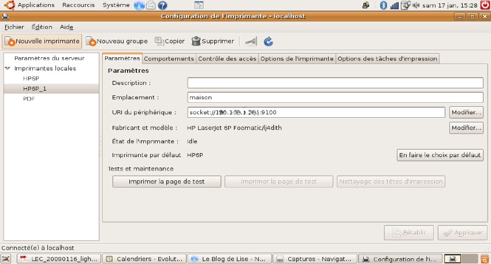
Task: Click the Bluetooth icon in top panel
Action: click(382, 5)
